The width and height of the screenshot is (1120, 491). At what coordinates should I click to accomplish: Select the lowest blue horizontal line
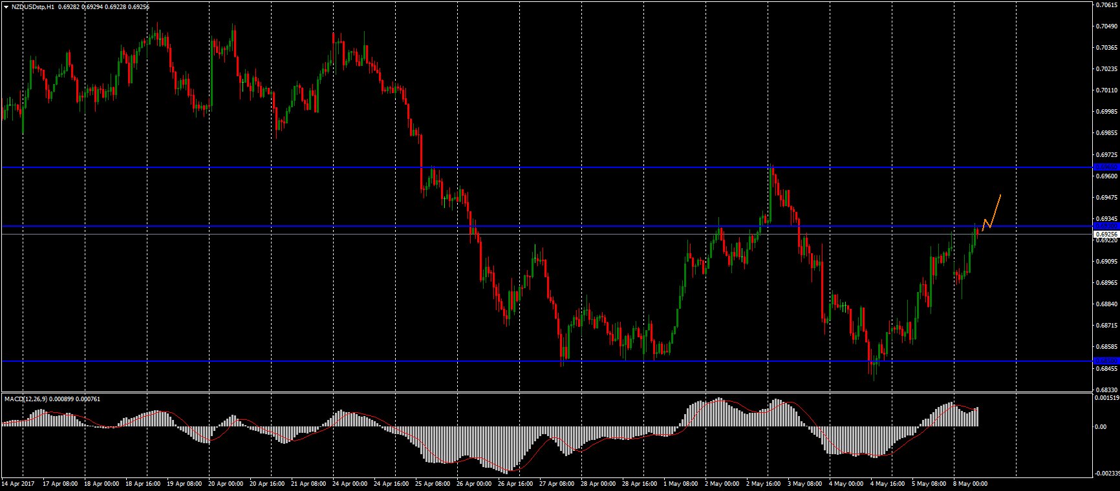(546, 360)
